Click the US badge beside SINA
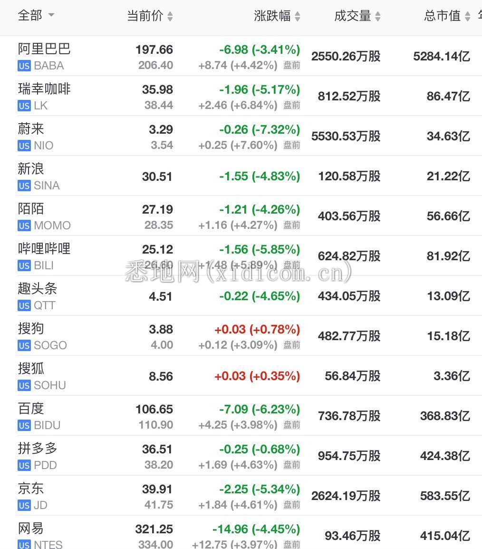This screenshot has width=482, height=549. click(24, 186)
